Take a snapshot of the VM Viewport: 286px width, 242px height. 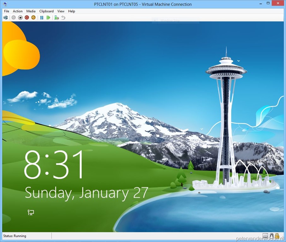pos(56,18)
